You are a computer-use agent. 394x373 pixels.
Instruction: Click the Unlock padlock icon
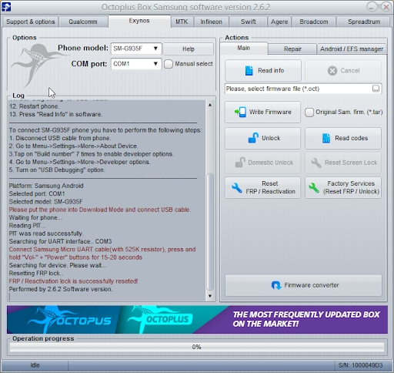click(x=253, y=138)
